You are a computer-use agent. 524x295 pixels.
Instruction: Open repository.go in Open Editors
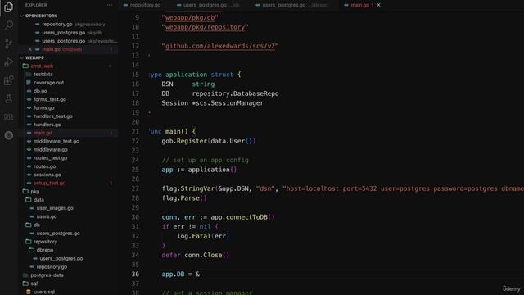click(57, 24)
